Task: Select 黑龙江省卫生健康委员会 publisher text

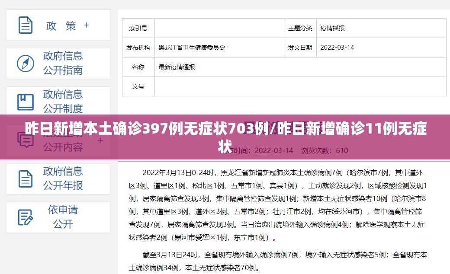Action: pyautogui.click(x=192, y=48)
